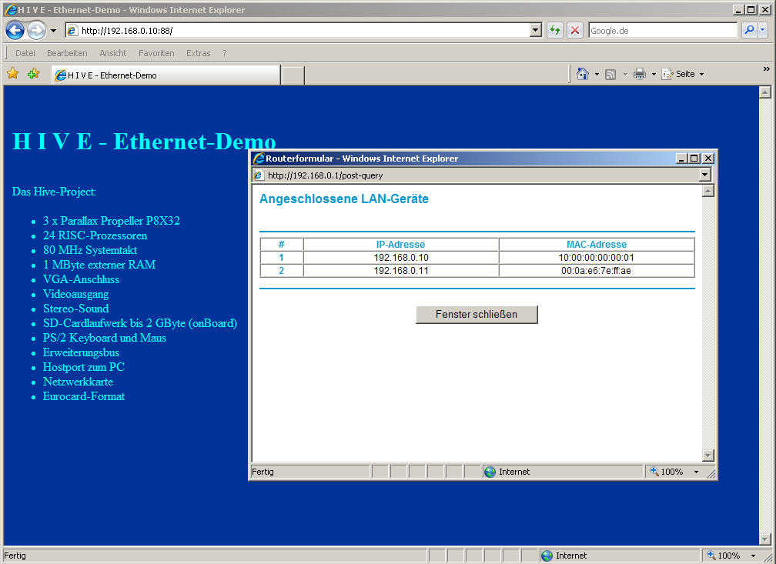This screenshot has width=776, height=564.
Task: Click the RSS feeds icon
Action: 610,74
